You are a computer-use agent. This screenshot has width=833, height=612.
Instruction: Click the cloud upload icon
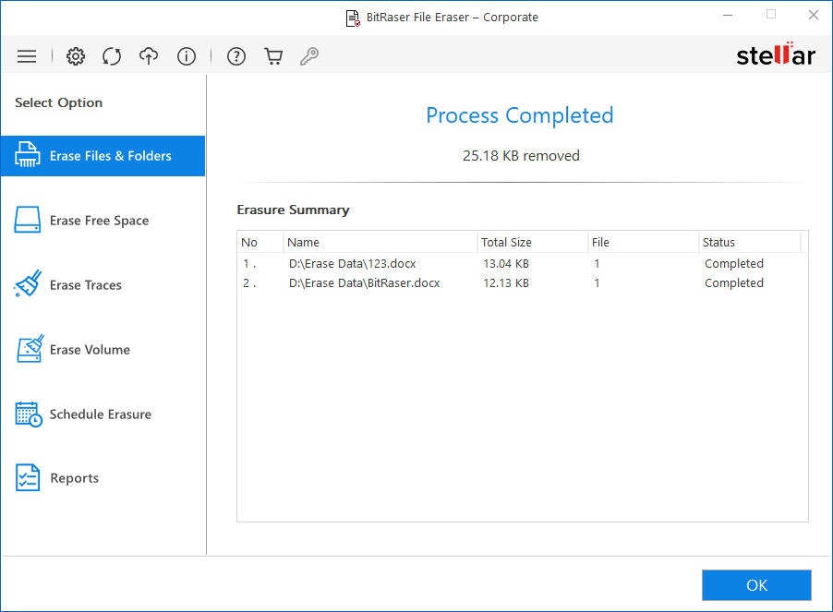149,56
